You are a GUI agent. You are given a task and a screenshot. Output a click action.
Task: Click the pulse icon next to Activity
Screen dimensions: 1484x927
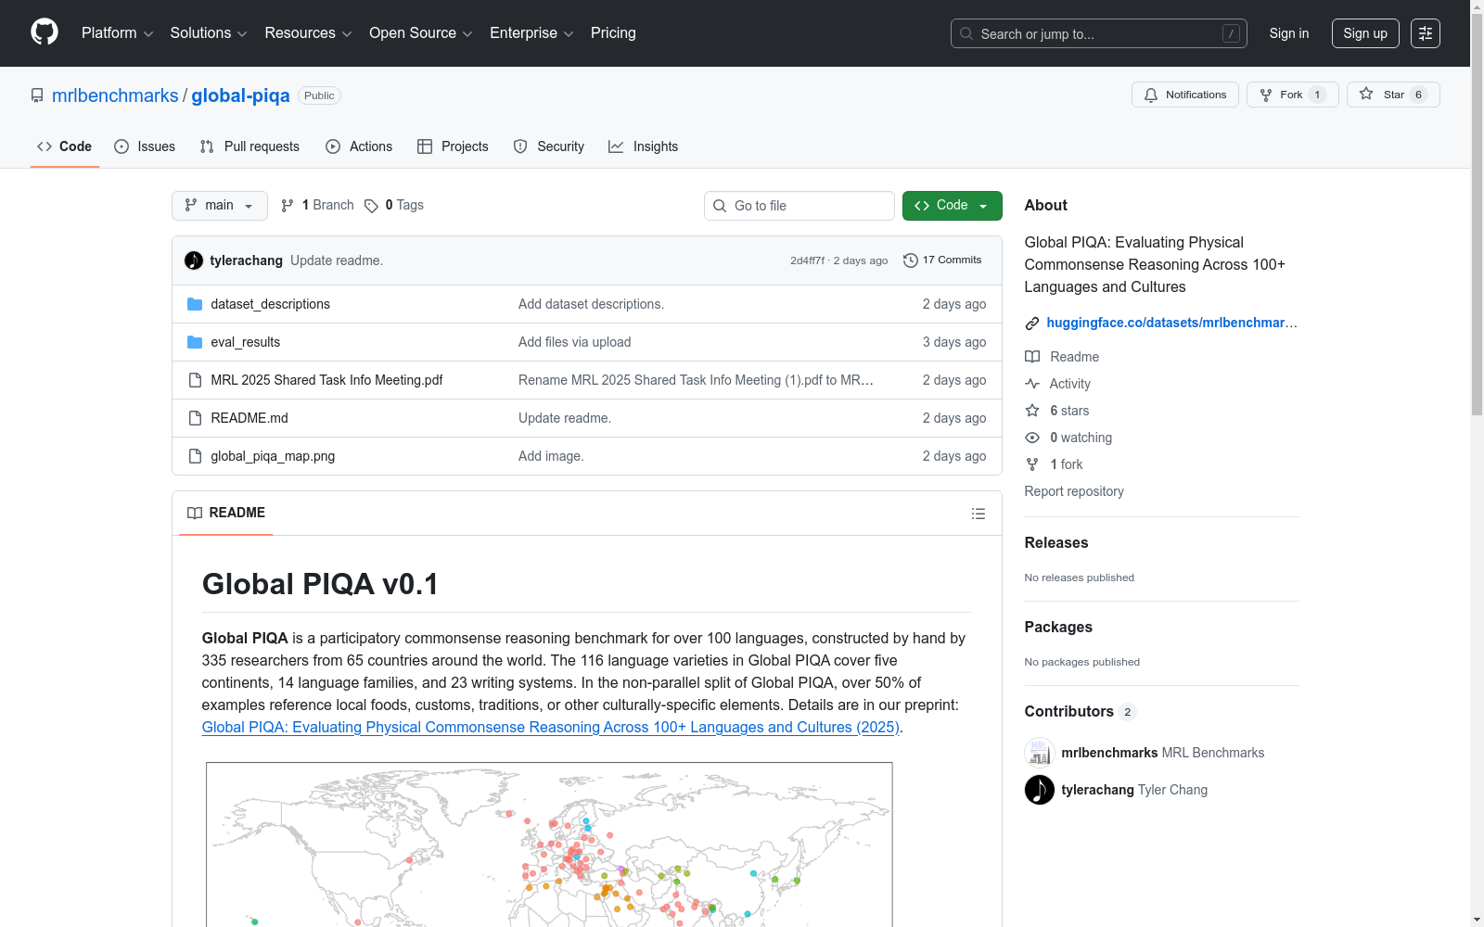coord(1032,384)
